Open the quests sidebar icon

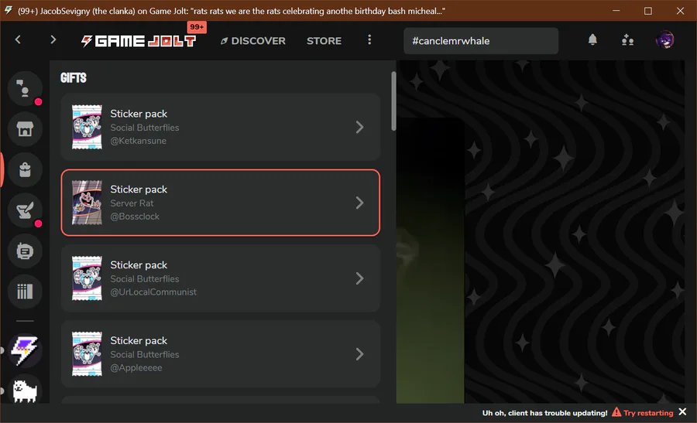pyautogui.click(x=25, y=210)
